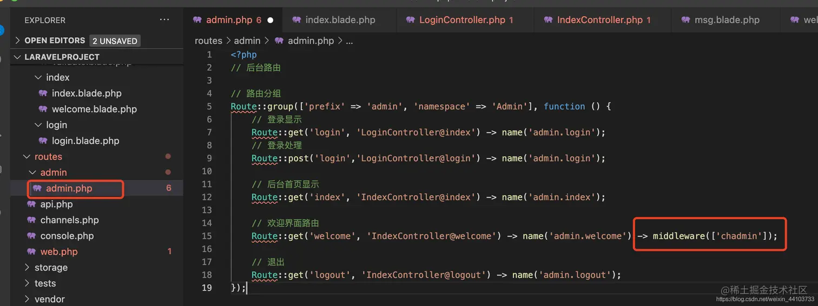Click PHP elephant icon on admin.php tab
The image size is (818, 306).
197,20
